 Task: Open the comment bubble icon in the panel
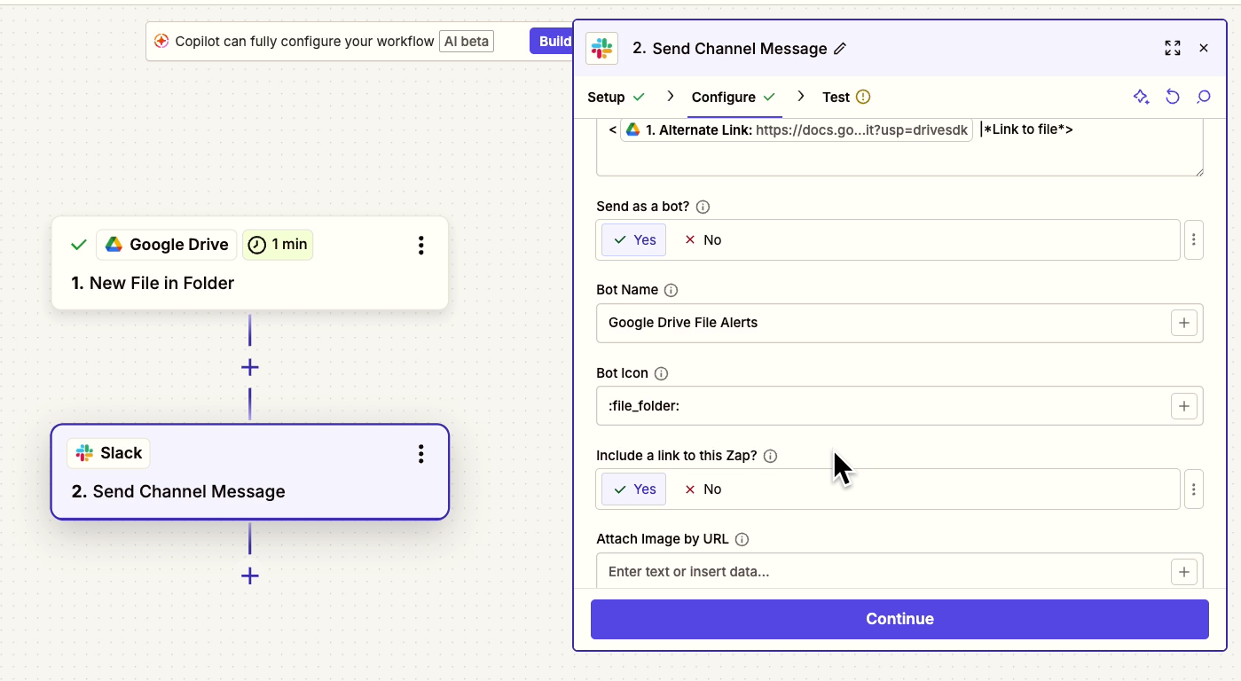[1204, 97]
